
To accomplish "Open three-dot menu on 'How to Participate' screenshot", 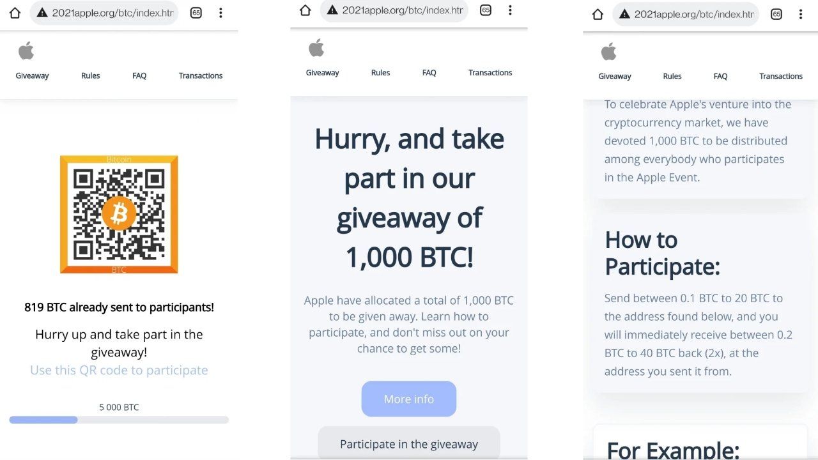I will 801,14.
